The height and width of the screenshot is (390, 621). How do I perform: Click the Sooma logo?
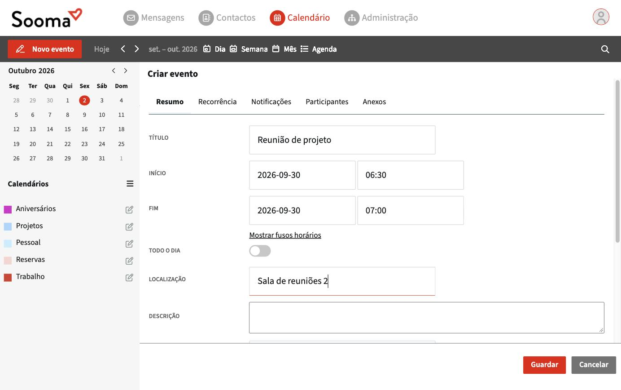pos(47,18)
